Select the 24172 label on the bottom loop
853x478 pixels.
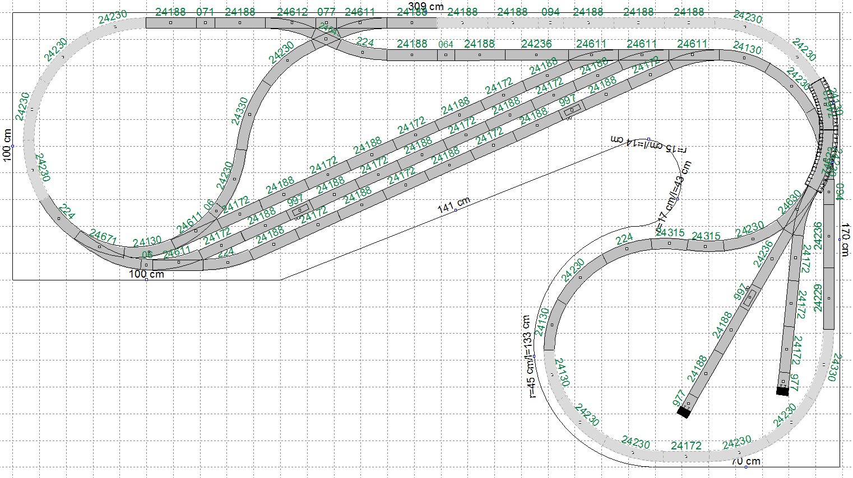tap(687, 446)
